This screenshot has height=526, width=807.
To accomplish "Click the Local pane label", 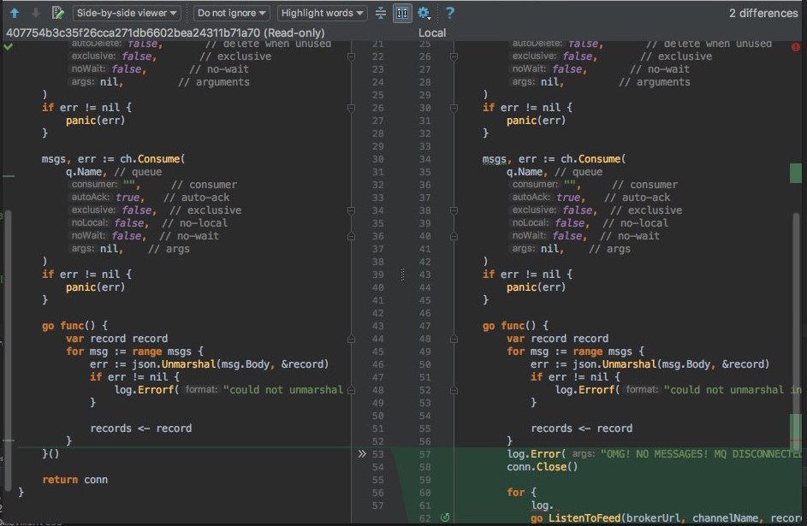I will pyautogui.click(x=432, y=33).
